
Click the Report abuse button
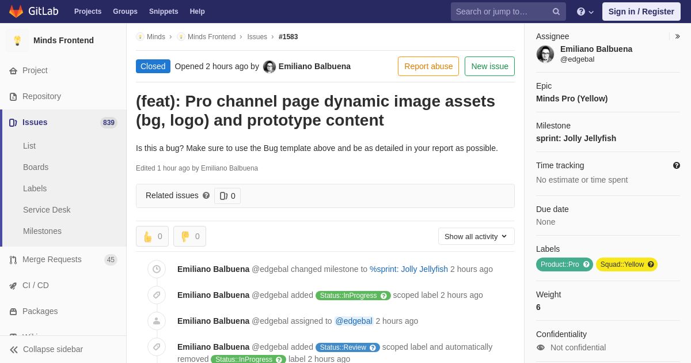(x=428, y=66)
